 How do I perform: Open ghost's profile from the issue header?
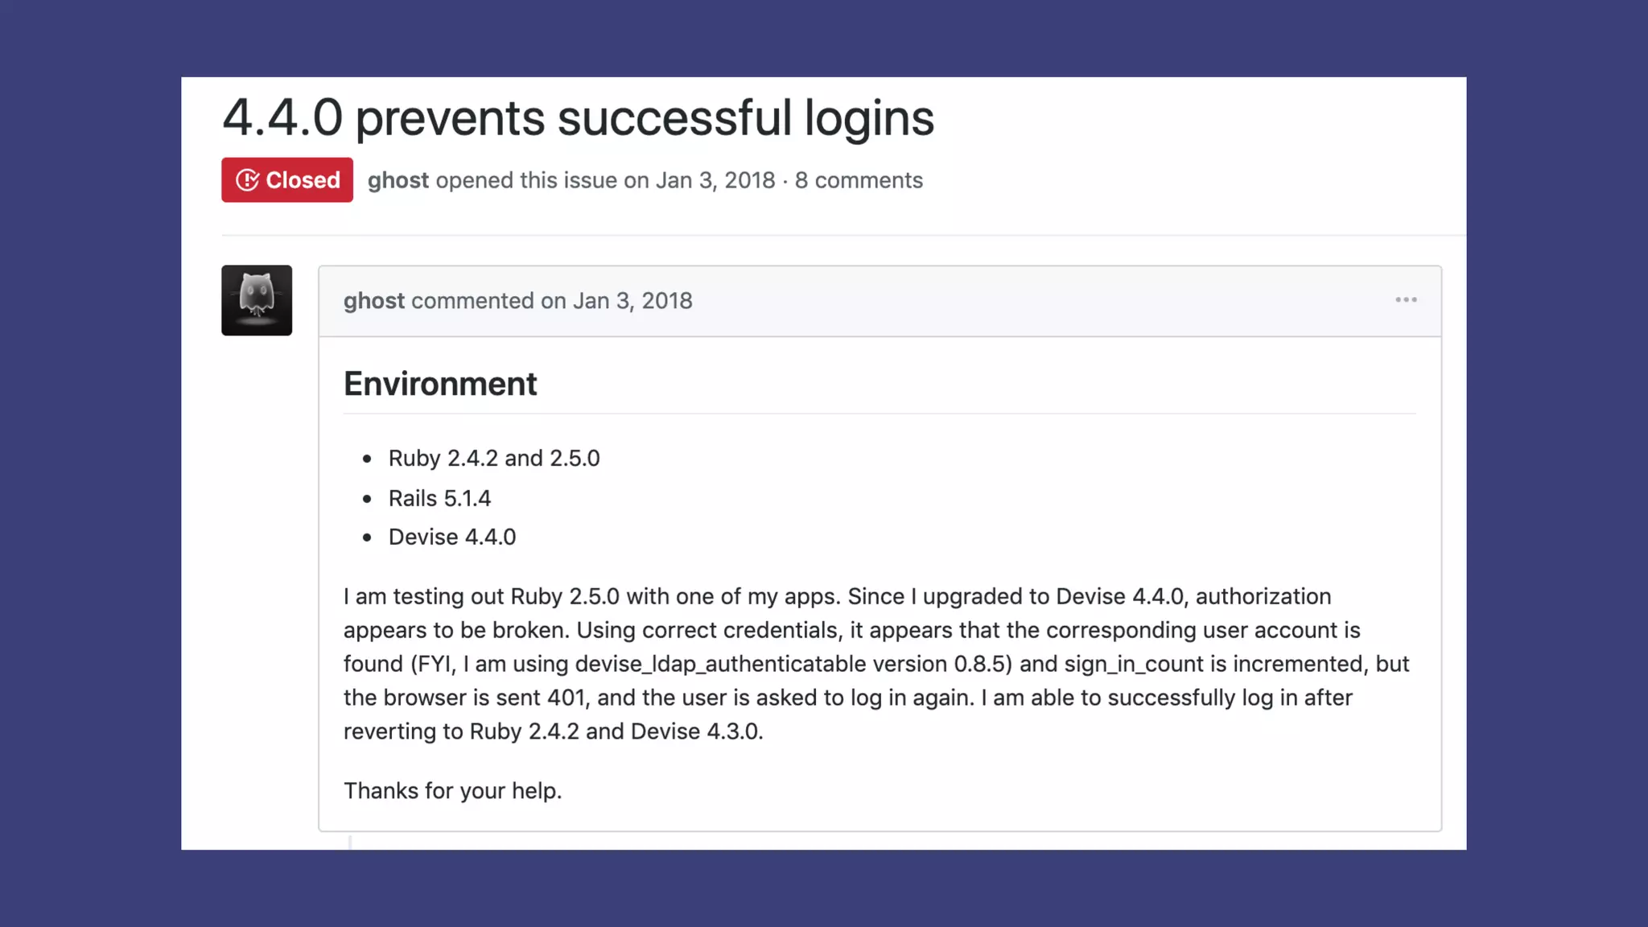click(398, 180)
